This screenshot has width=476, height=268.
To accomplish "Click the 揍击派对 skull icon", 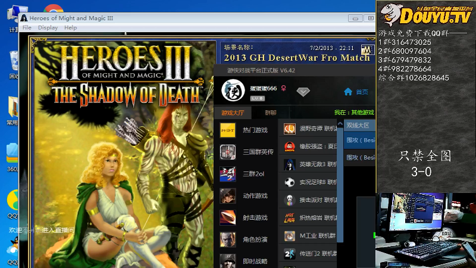I will pos(290,200).
